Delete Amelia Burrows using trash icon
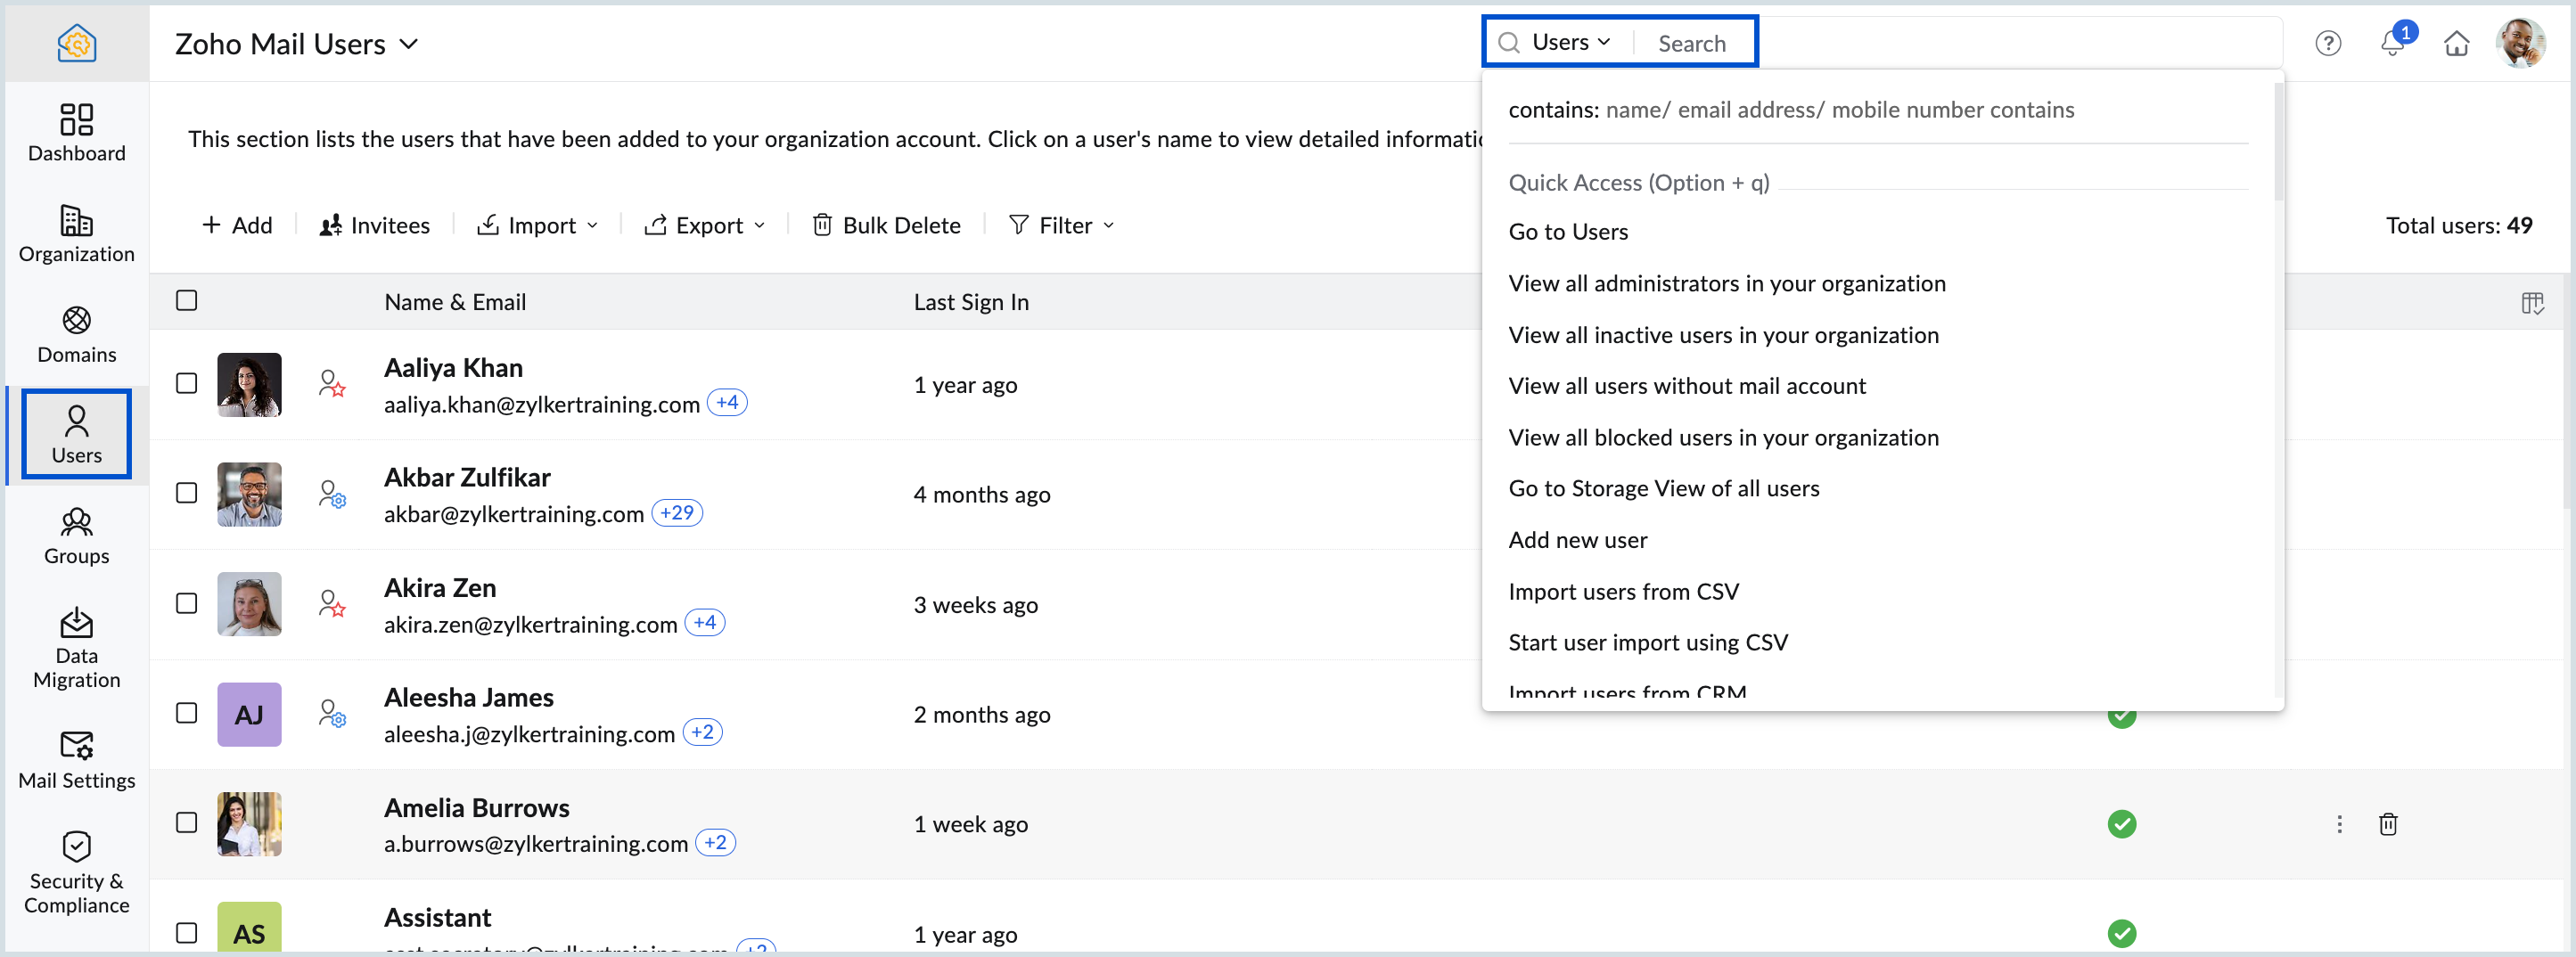The height and width of the screenshot is (957, 2576). 2387,823
